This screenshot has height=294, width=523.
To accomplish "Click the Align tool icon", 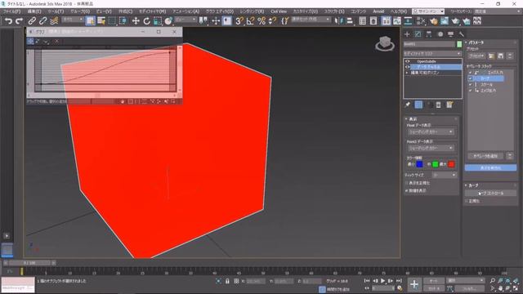I will pyautogui.click(x=350, y=21).
